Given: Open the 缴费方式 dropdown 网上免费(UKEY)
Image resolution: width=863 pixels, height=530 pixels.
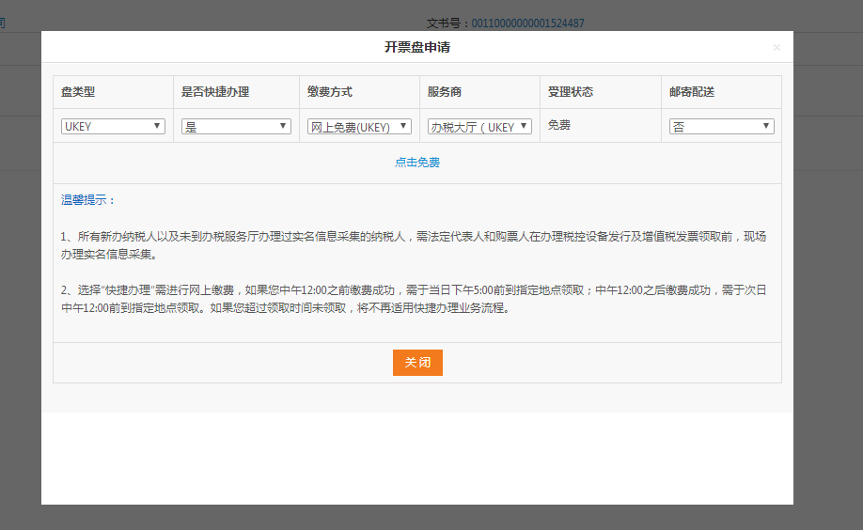Looking at the screenshot, I should (359, 127).
